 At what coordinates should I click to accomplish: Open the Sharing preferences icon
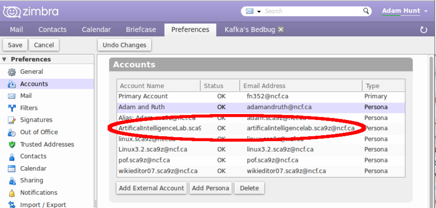pyautogui.click(x=11, y=181)
